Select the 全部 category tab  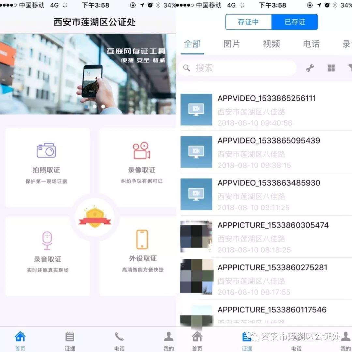[x=192, y=44]
